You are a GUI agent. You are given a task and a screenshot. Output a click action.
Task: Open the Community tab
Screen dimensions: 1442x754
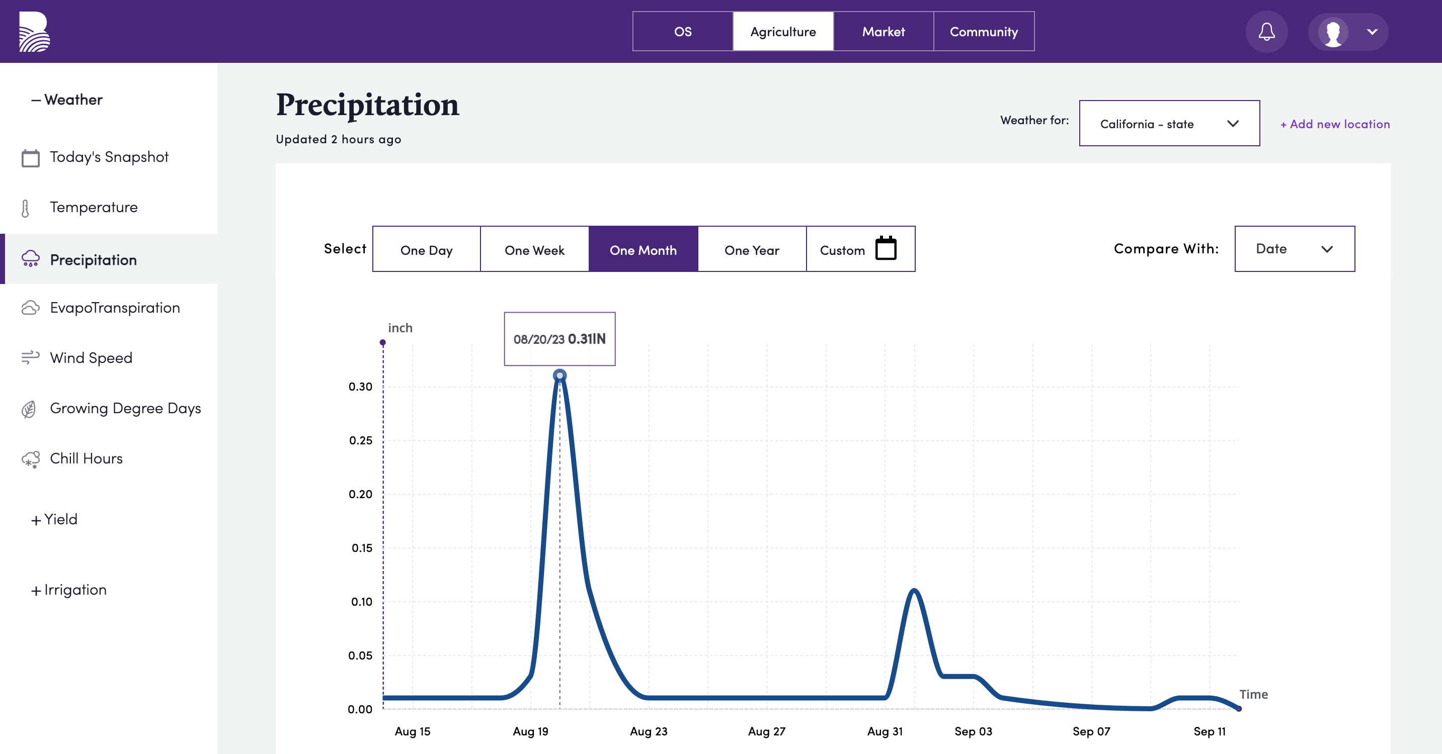(x=984, y=31)
